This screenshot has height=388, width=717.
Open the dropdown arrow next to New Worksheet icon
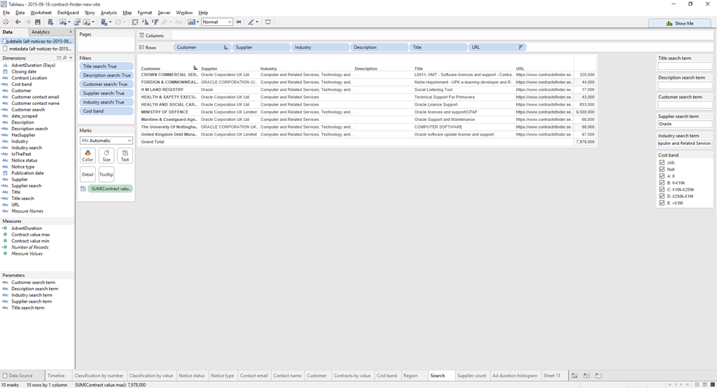(69, 22)
